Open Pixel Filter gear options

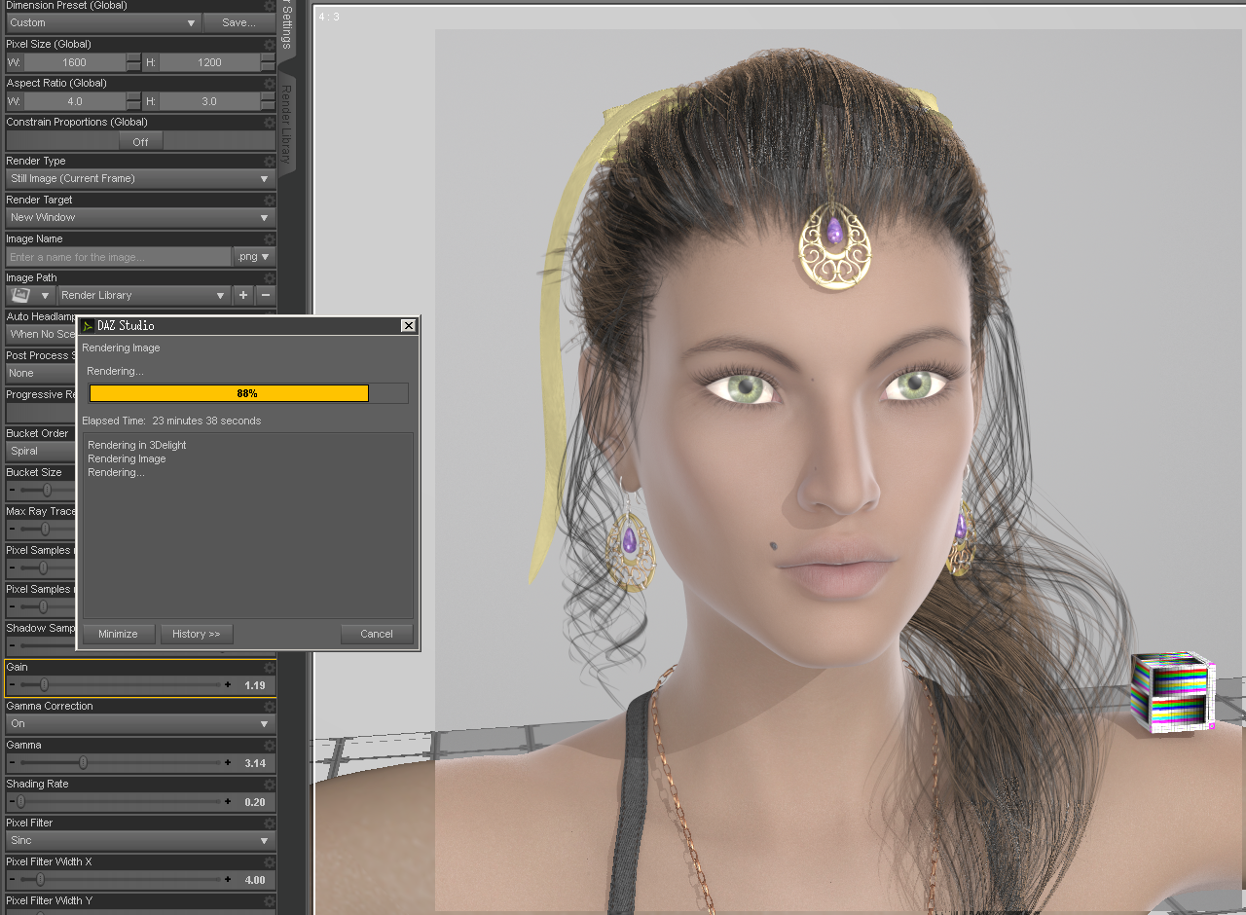tap(270, 823)
